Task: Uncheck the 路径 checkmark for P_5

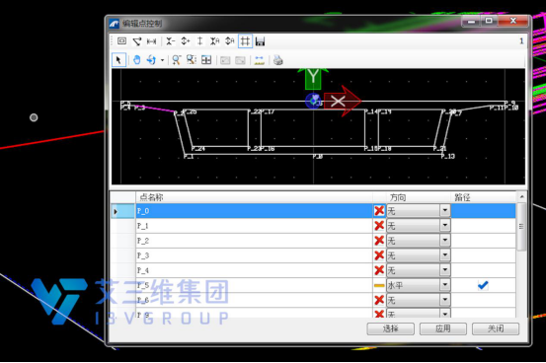Action: point(483,285)
